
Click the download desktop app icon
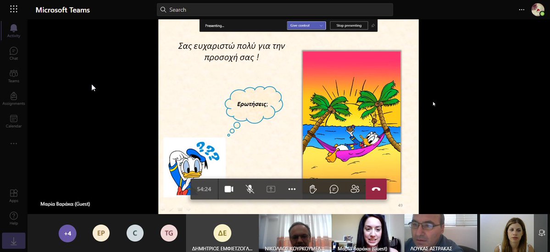pos(14,241)
